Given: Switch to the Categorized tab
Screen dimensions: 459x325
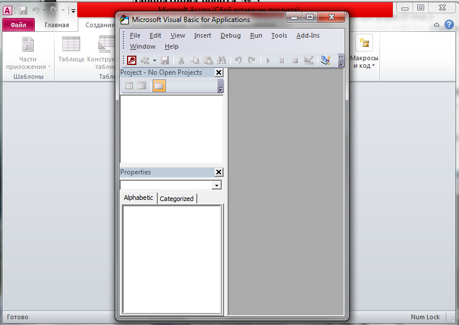Looking at the screenshot, I should click(x=176, y=199).
